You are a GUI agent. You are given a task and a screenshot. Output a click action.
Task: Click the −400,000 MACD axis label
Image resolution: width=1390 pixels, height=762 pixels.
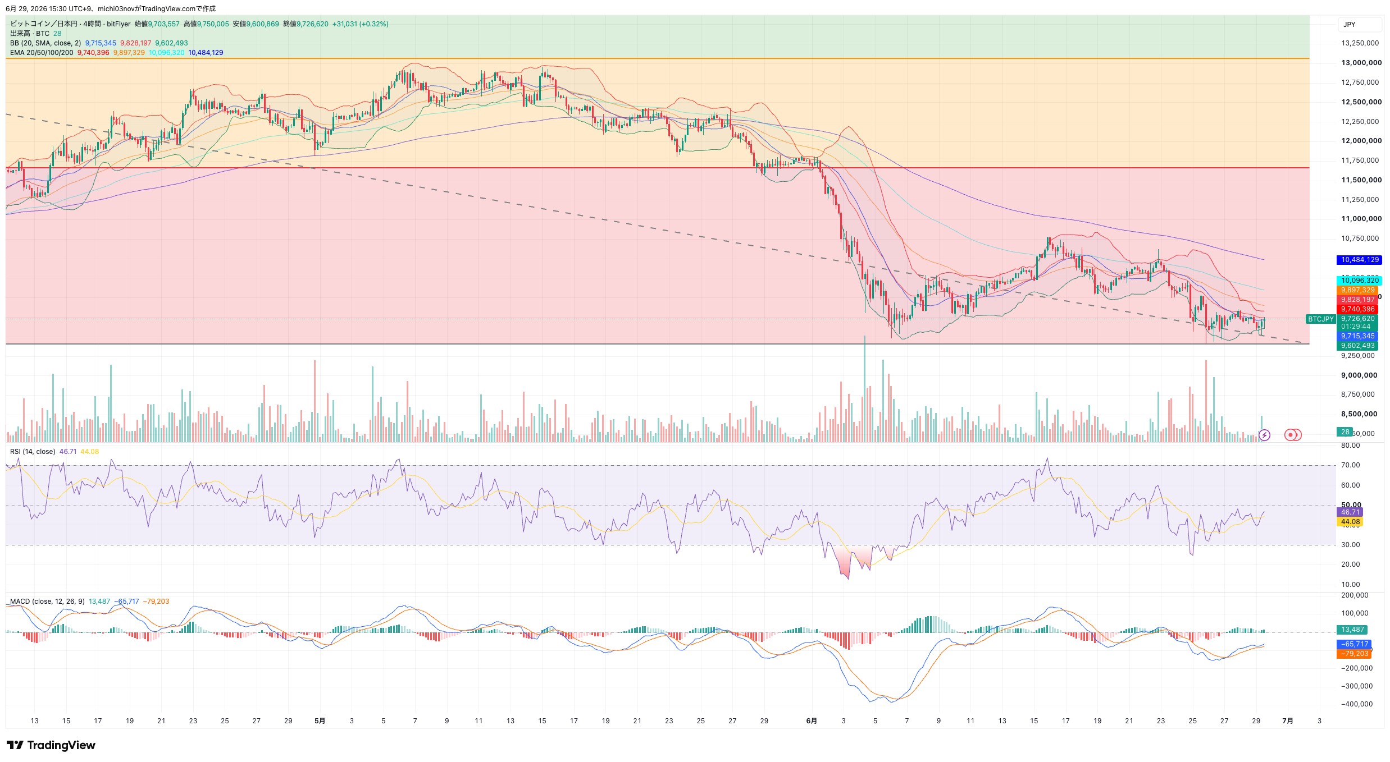coord(1356,704)
